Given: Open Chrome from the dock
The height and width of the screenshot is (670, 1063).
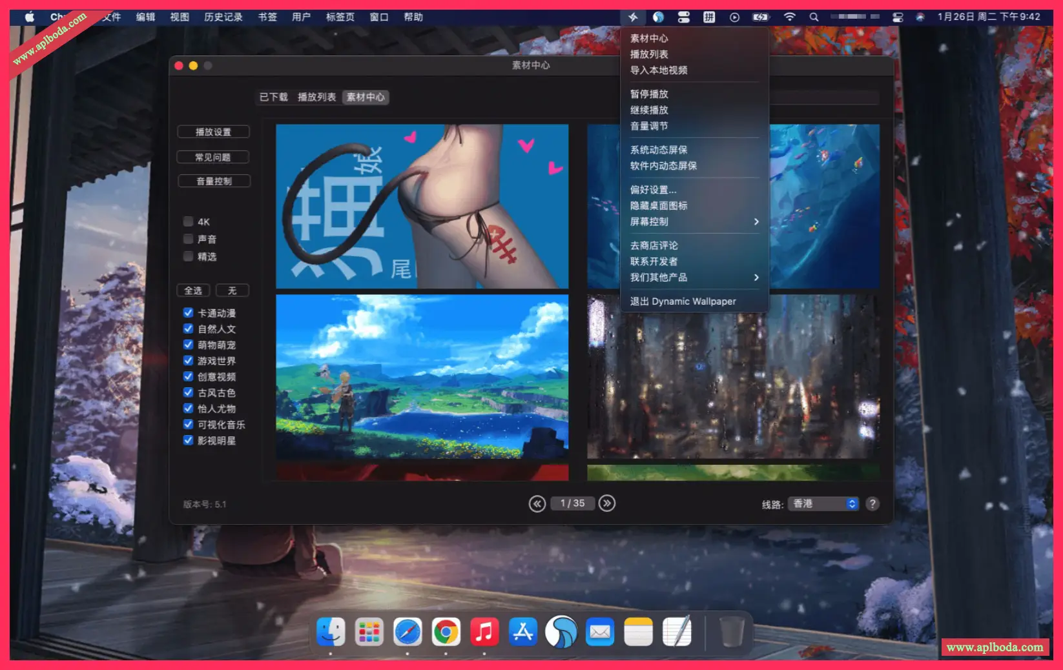Looking at the screenshot, I should tap(446, 632).
